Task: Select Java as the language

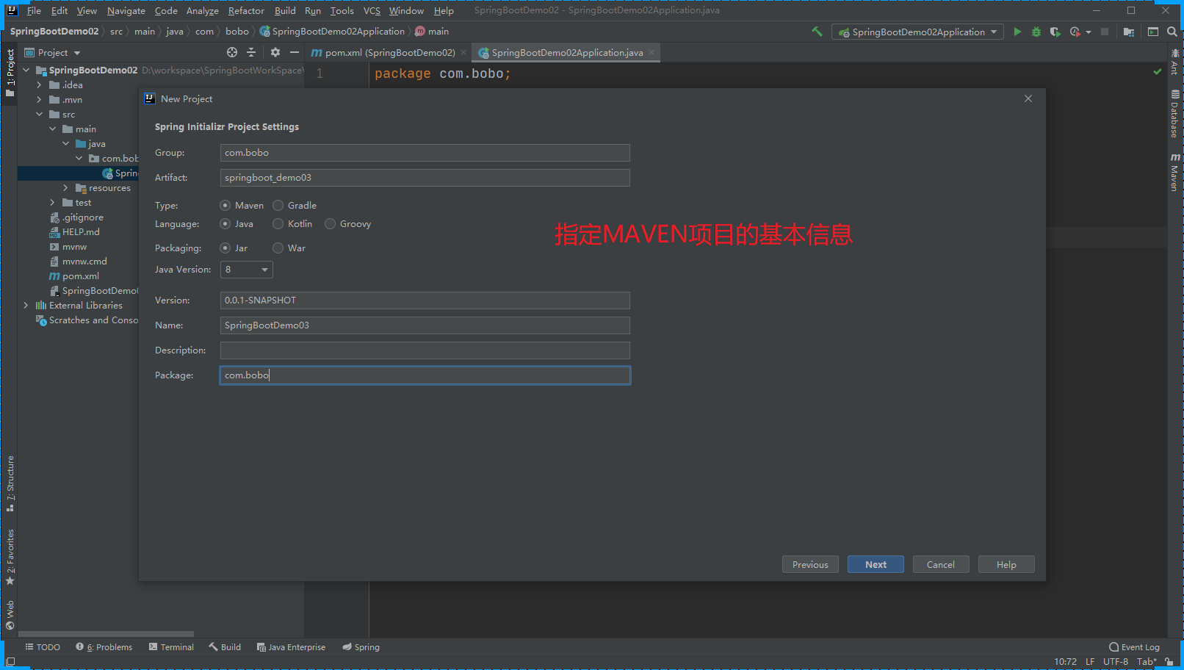Action: (x=225, y=224)
